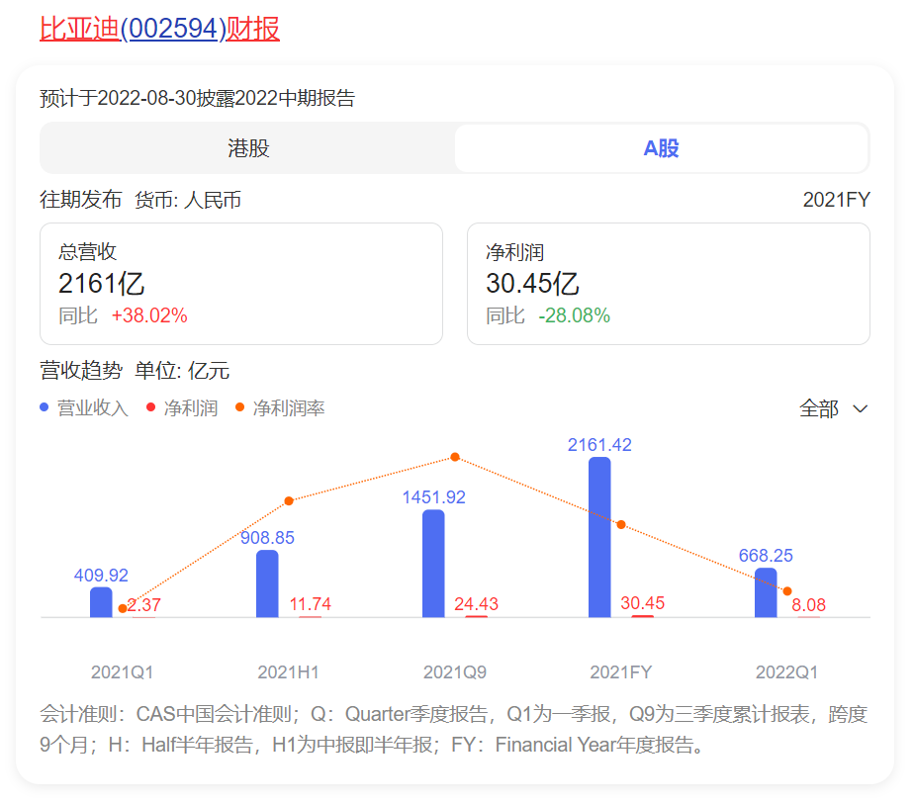Click the orange profit-rate point at 2021Q1

coord(123,608)
